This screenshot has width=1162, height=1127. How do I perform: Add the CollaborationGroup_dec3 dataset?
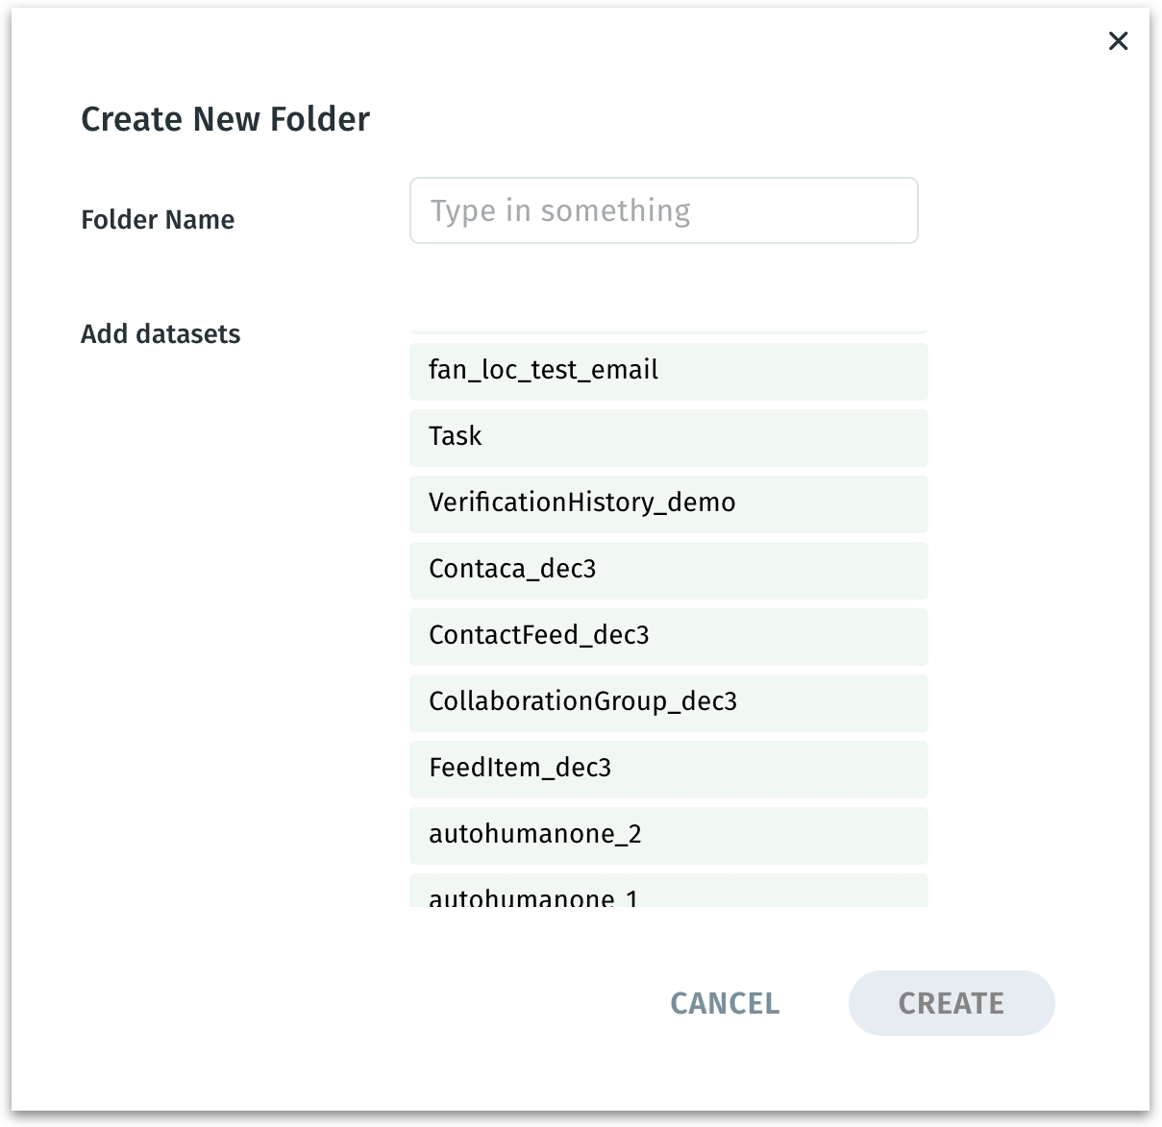tap(668, 702)
